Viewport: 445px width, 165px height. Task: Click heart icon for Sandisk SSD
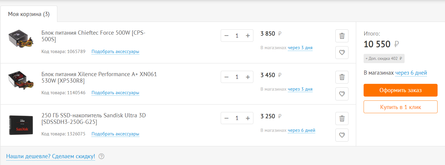click(x=342, y=135)
